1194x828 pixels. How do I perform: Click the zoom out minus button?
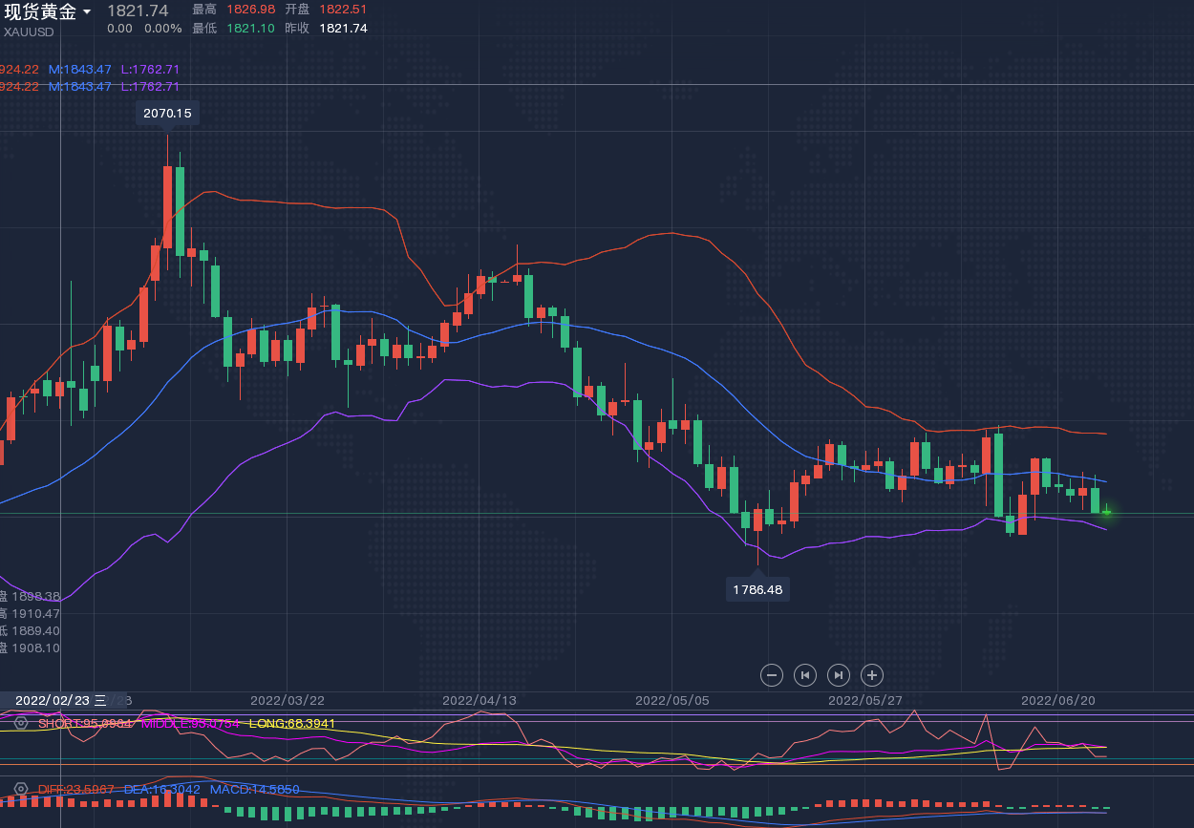tap(772, 675)
